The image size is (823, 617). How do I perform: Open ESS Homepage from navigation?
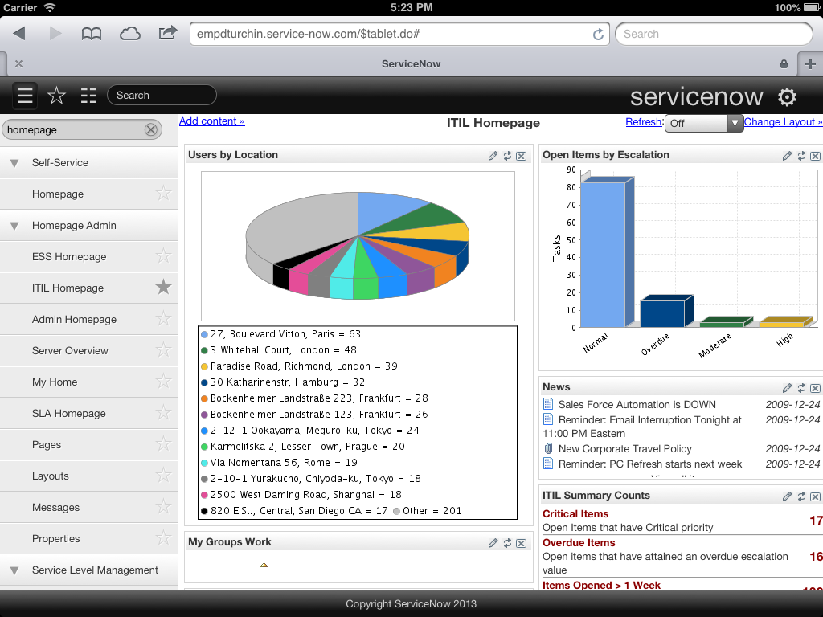pyautogui.click(x=69, y=256)
